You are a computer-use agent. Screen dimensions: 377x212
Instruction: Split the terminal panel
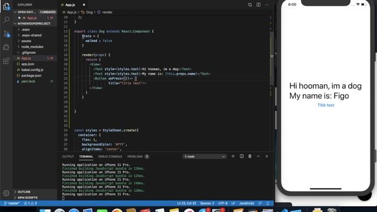pyautogui.click(x=242, y=156)
